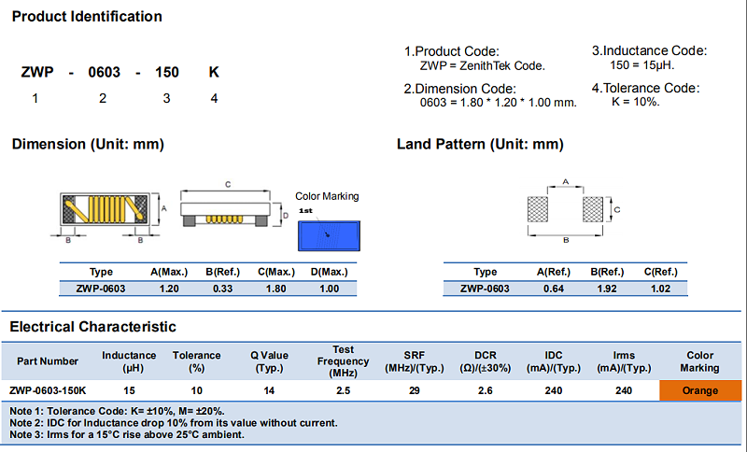Click the "A(Ref.)" Land Pattern table header
The height and width of the screenshot is (452, 747).
[554, 273]
